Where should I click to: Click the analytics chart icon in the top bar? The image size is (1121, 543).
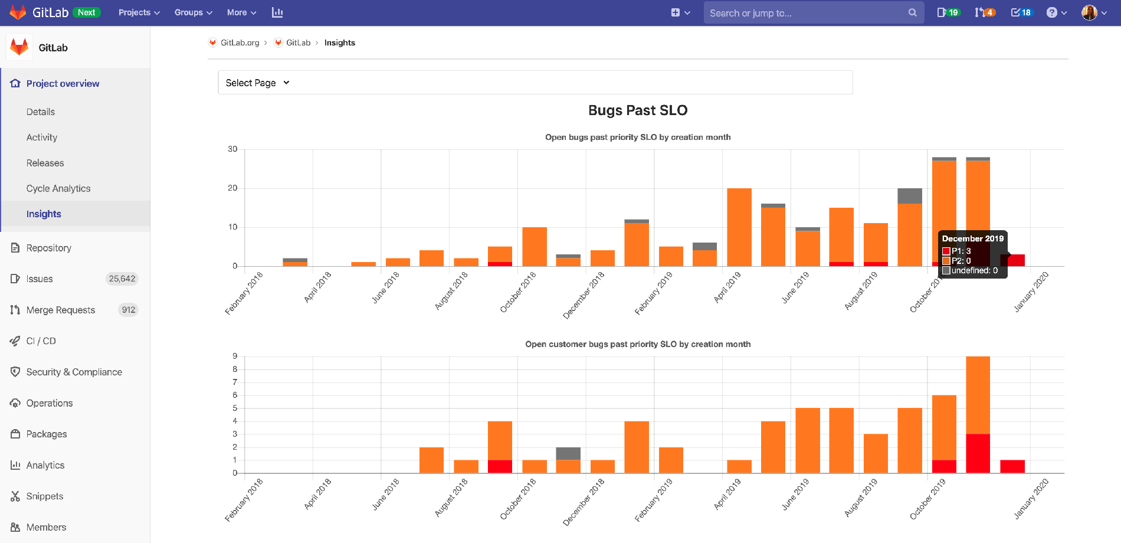point(277,12)
